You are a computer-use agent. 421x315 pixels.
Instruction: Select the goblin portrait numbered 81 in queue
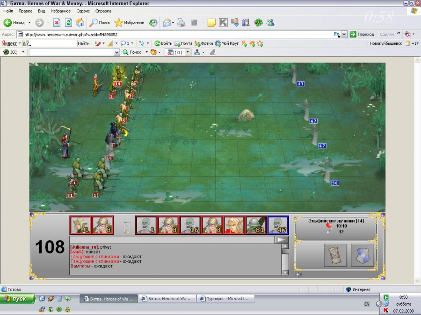pos(255,225)
